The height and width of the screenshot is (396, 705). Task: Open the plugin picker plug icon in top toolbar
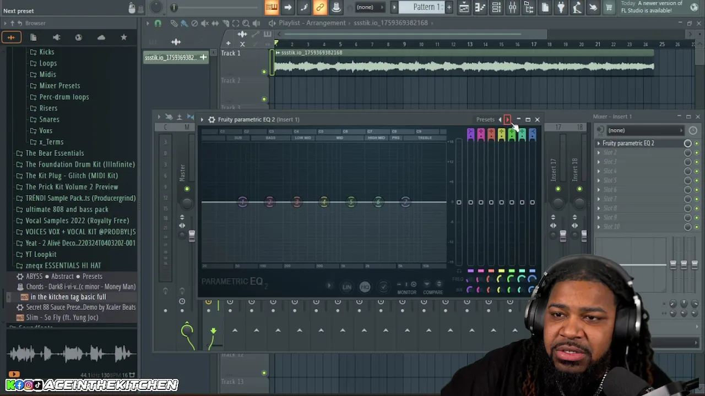coord(561,7)
